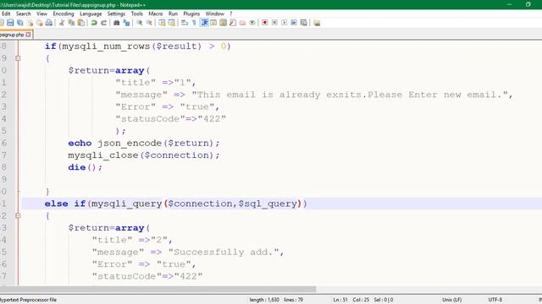Image resolution: width=542 pixels, height=304 pixels.
Task: Collapse the fold under else if(mysqli_query
Action: [18, 216]
